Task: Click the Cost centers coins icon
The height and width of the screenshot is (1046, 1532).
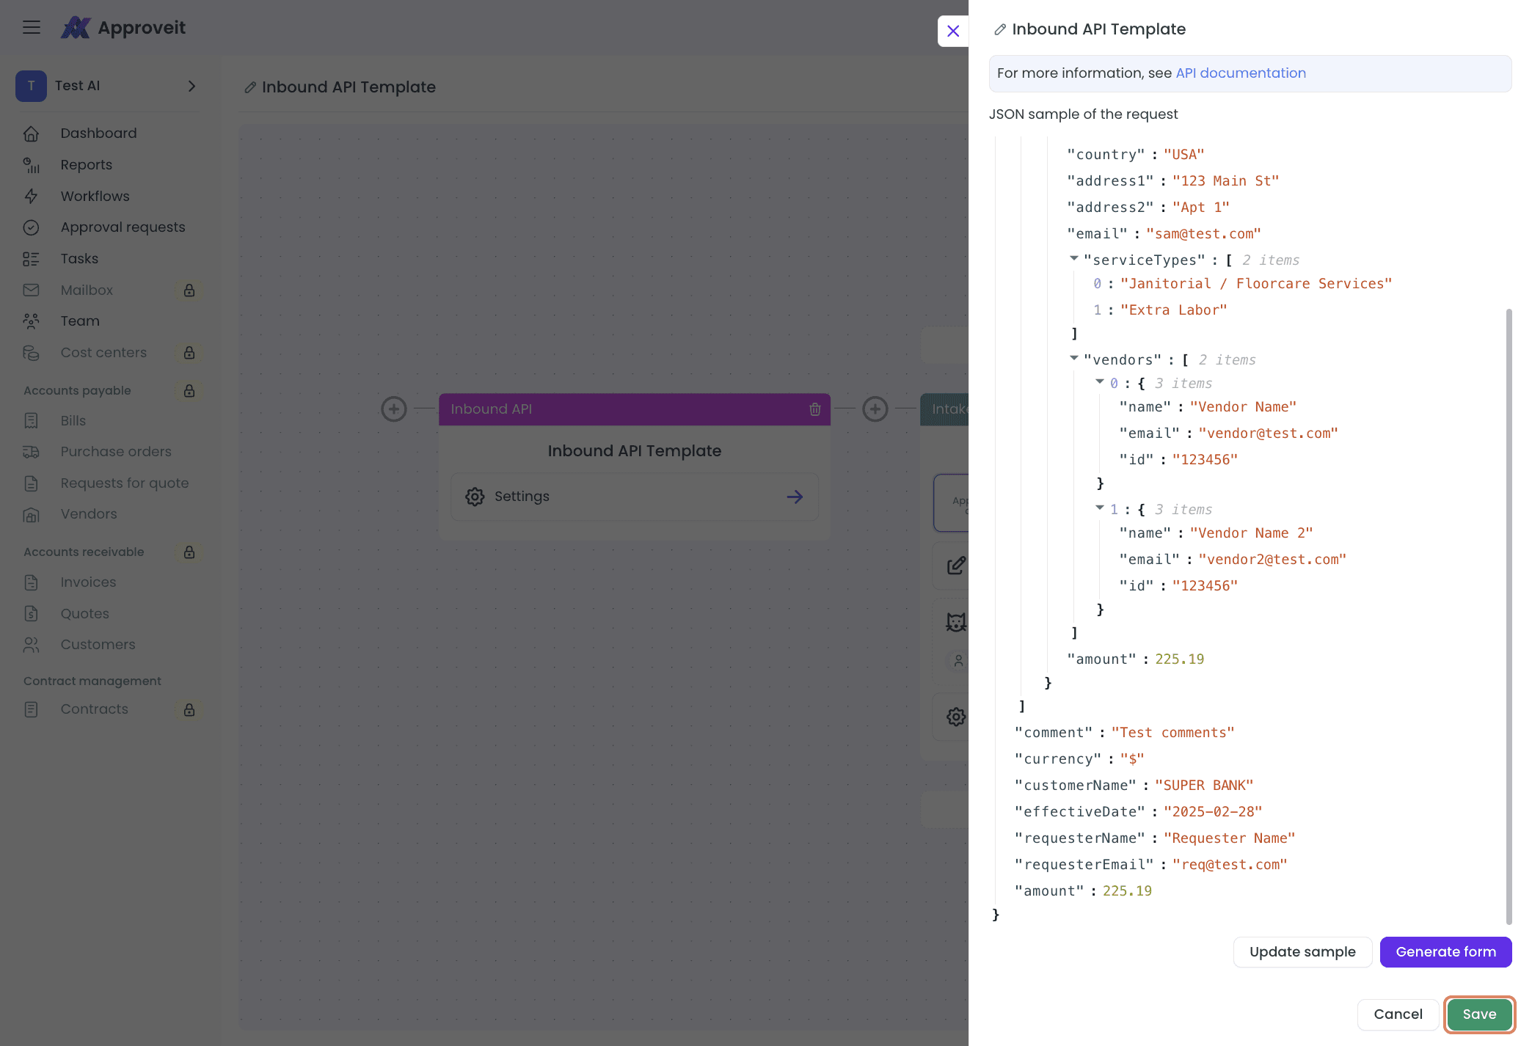Action: click(x=31, y=353)
